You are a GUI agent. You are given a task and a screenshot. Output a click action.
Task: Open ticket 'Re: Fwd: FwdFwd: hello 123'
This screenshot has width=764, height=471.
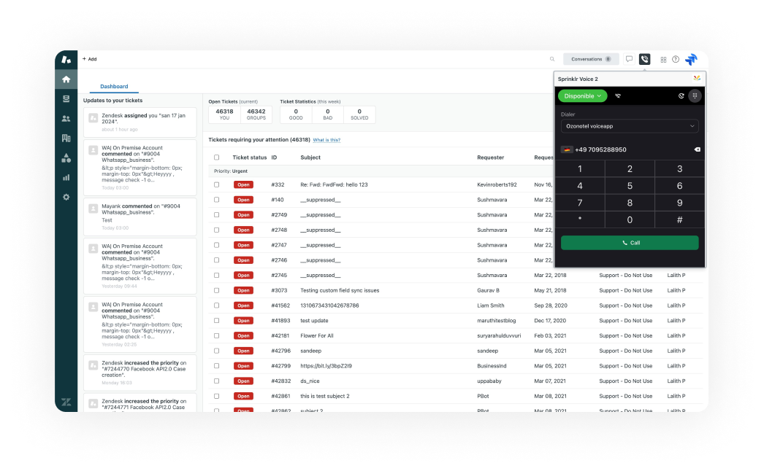coord(334,185)
